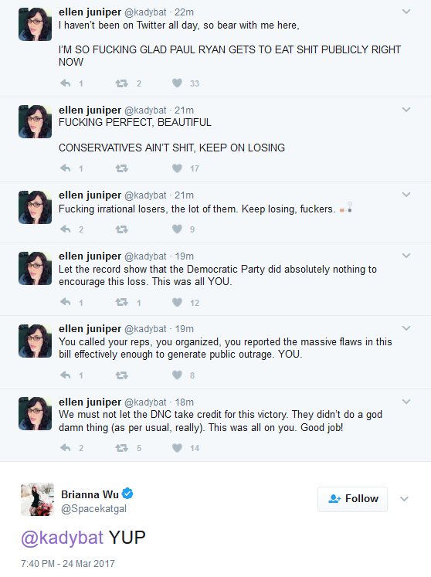
Task: Open the chevron menu on the first tweet
Action: [x=406, y=12]
